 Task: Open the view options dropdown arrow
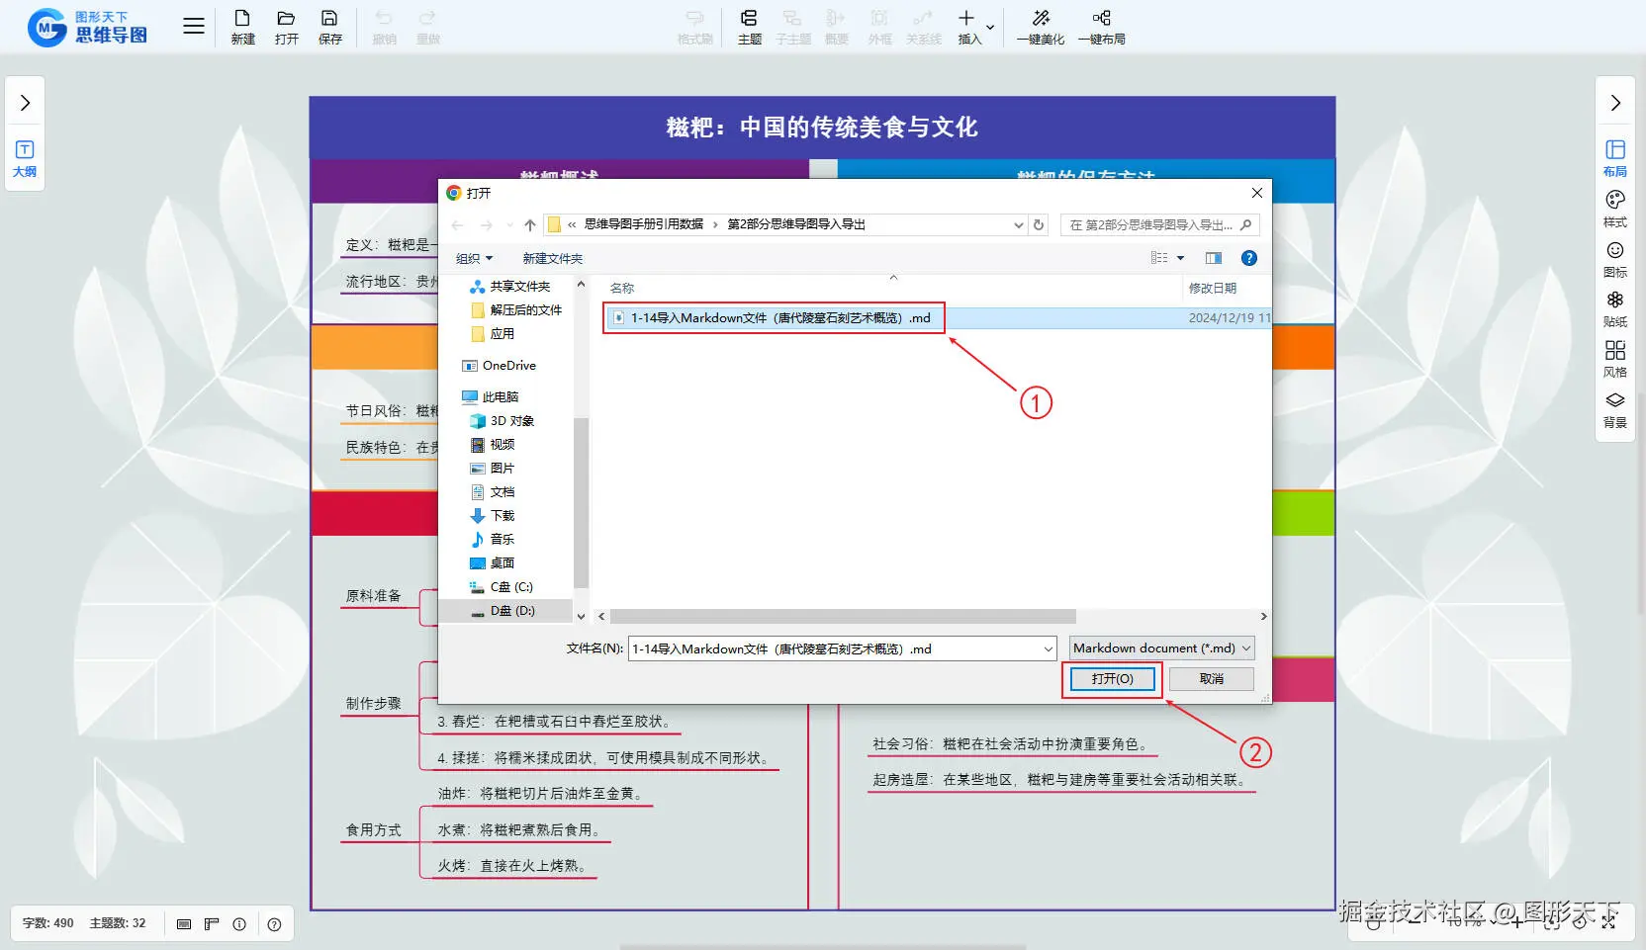(x=1180, y=258)
